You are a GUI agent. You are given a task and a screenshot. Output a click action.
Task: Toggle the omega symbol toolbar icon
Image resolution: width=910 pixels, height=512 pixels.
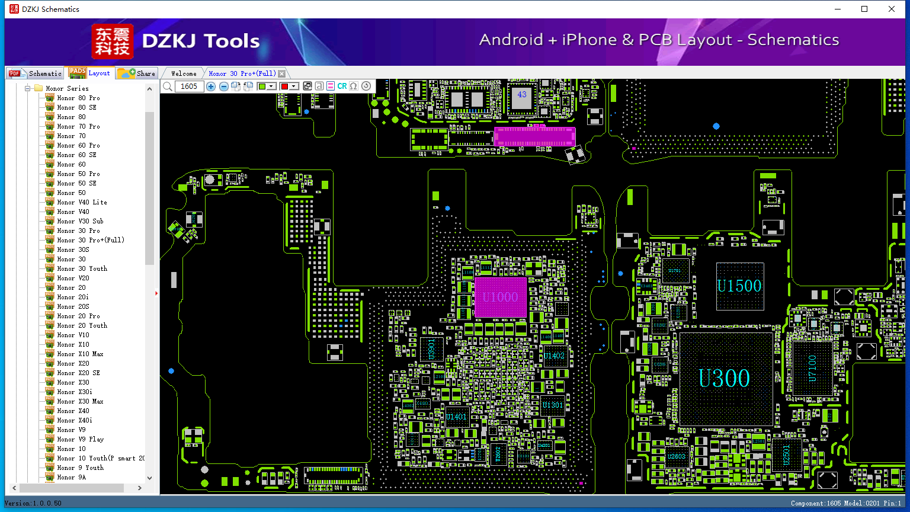354,87
